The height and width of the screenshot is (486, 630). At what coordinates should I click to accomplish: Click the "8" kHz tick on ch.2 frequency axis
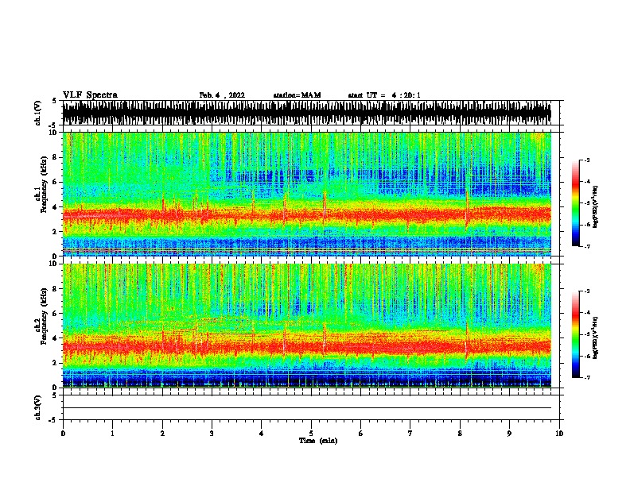click(56, 289)
